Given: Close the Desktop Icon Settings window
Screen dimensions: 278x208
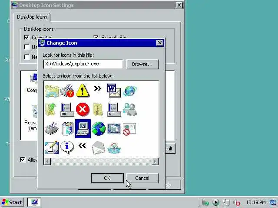Looking at the screenshot, I should (x=179, y=5).
